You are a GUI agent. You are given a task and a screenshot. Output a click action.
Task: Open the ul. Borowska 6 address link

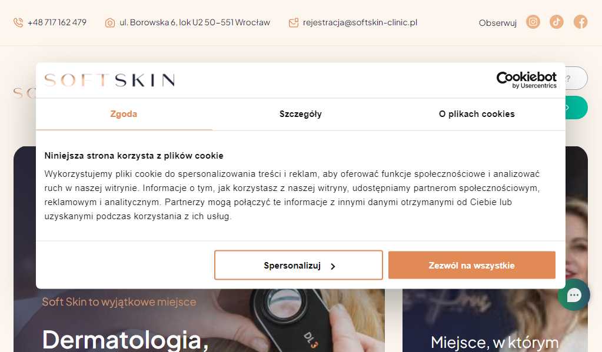click(x=195, y=22)
